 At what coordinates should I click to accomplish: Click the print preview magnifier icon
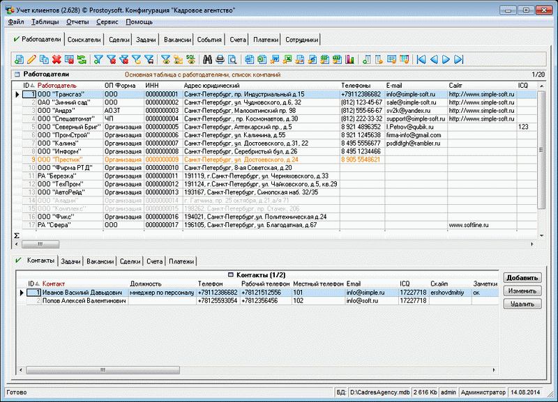click(x=232, y=60)
